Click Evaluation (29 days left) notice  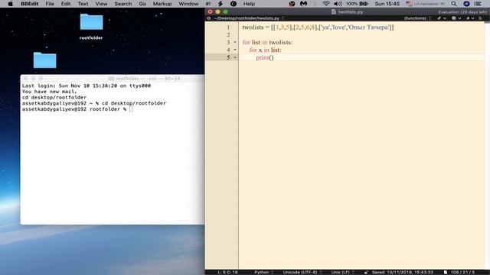[462, 12]
